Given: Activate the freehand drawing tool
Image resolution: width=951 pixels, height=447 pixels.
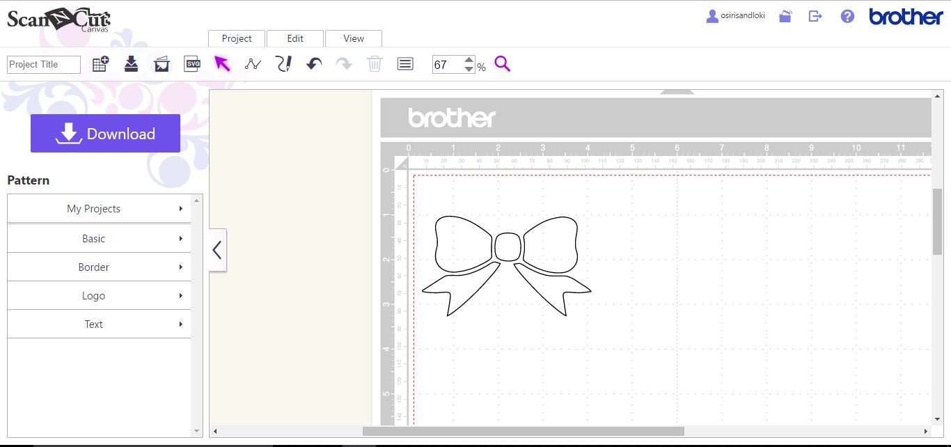Looking at the screenshot, I should point(283,63).
